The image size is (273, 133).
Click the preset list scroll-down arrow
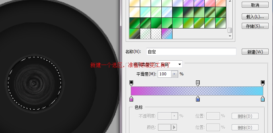point(230,36)
